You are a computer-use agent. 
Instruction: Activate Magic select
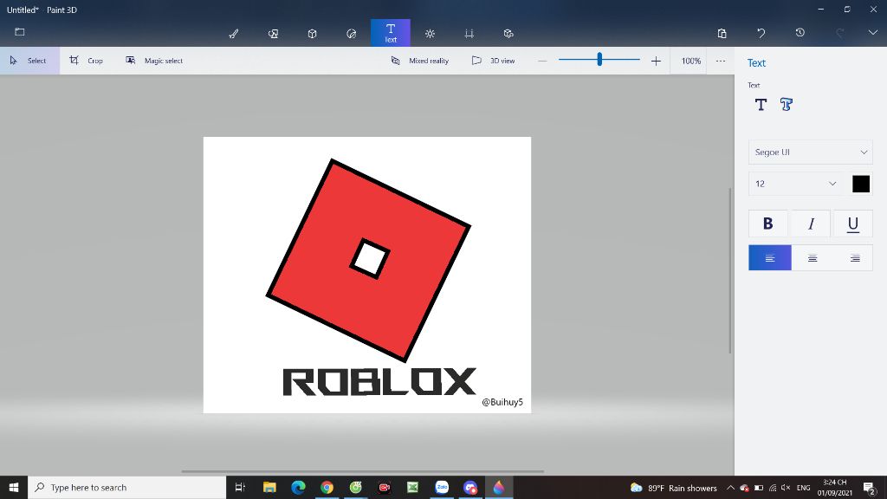coord(154,61)
